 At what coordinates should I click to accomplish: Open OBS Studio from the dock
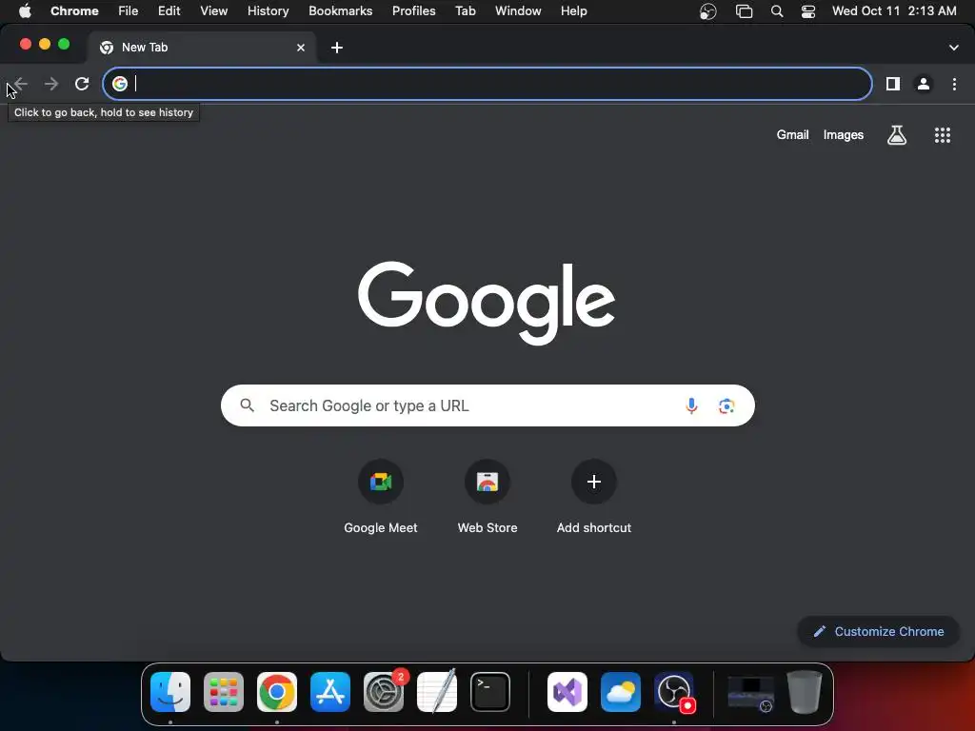(x=674, y=691)
